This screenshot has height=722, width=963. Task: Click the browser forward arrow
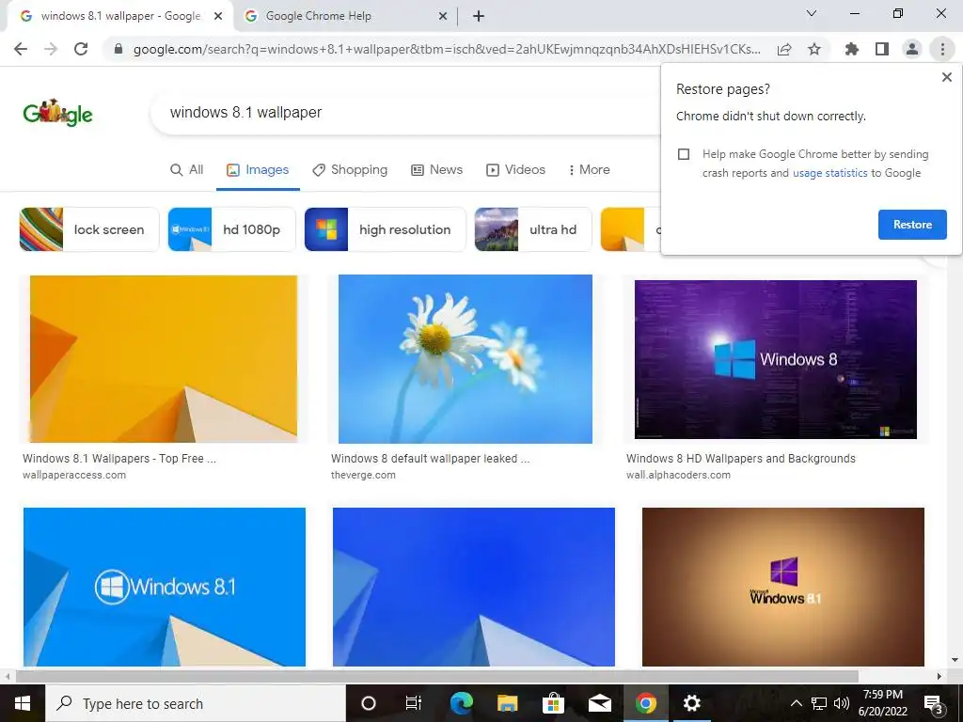(x=51, y=49)
